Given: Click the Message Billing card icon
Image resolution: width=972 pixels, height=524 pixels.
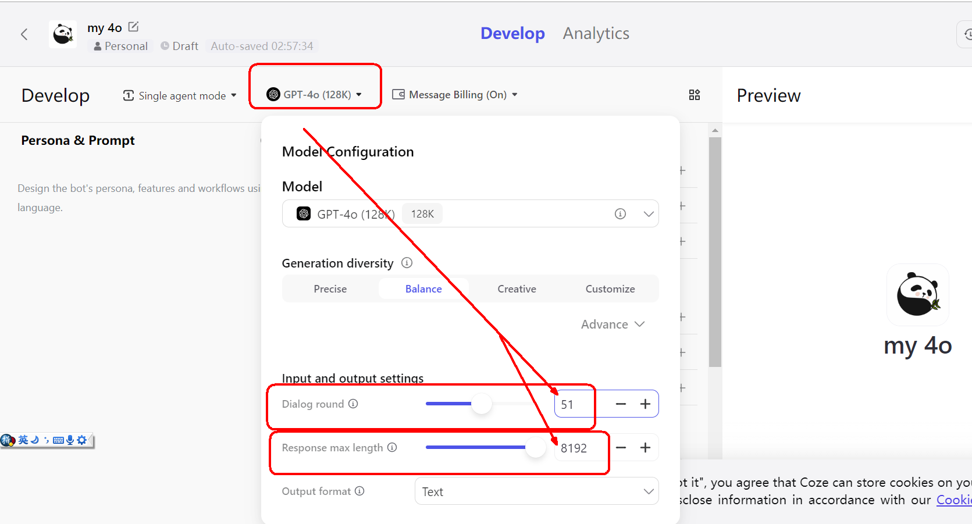Looking at the screenshot, I should pos(398,94).
